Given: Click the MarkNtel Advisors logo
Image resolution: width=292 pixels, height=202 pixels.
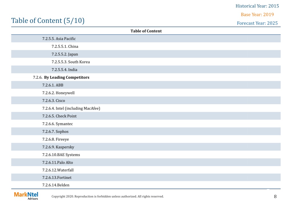Looking at the screenshot, I should pyautogui.click(x=26, y=196).
